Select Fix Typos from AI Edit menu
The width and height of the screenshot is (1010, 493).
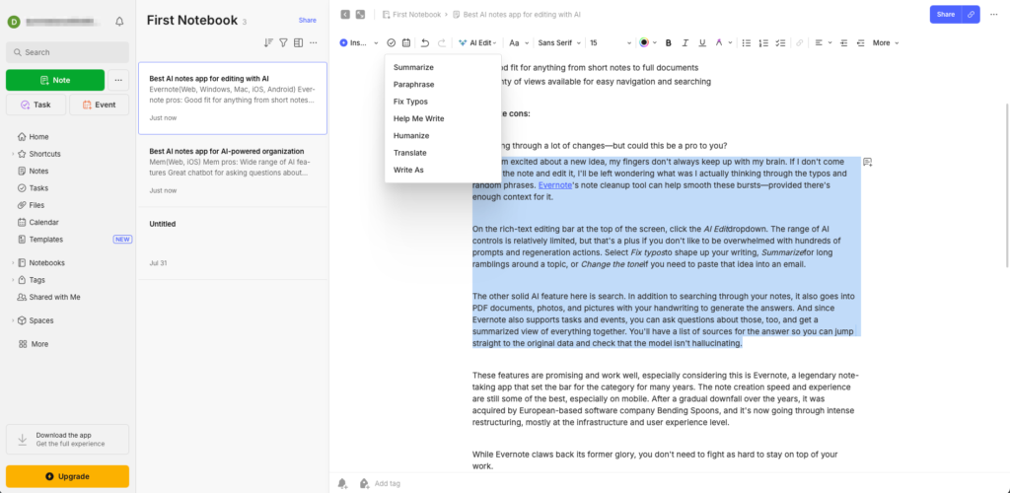coord(410,102)
